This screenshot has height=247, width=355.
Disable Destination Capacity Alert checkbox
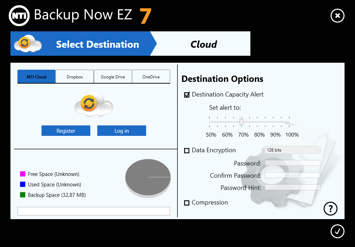(187, 94)
